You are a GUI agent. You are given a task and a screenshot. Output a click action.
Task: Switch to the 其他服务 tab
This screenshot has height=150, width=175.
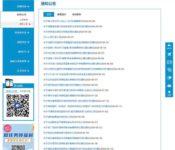[77, 14]
